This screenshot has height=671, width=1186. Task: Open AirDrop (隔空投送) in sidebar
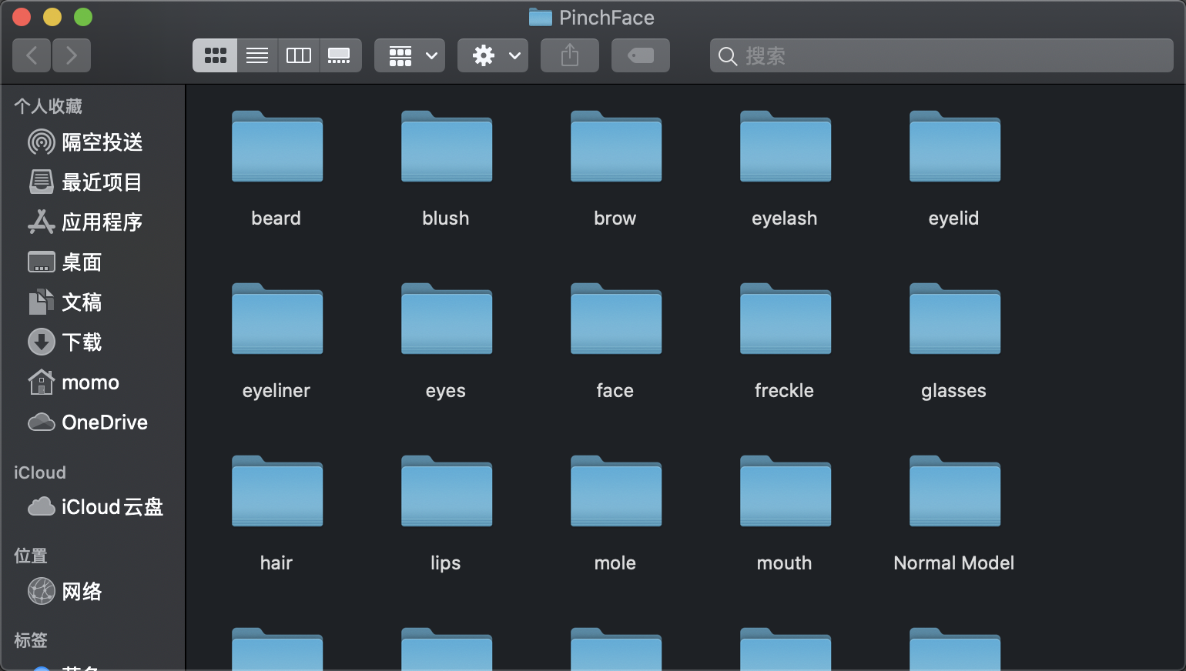pyautogui.click(x=92, y=142)
